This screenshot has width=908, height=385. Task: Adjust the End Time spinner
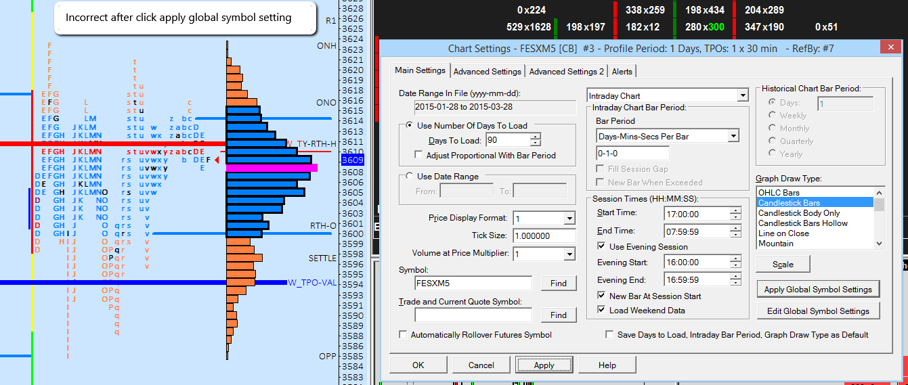tap(736, 231)
